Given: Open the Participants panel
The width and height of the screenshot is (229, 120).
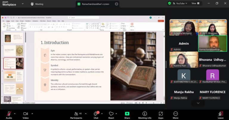Looking at the screenshot, I should [76, 114].
